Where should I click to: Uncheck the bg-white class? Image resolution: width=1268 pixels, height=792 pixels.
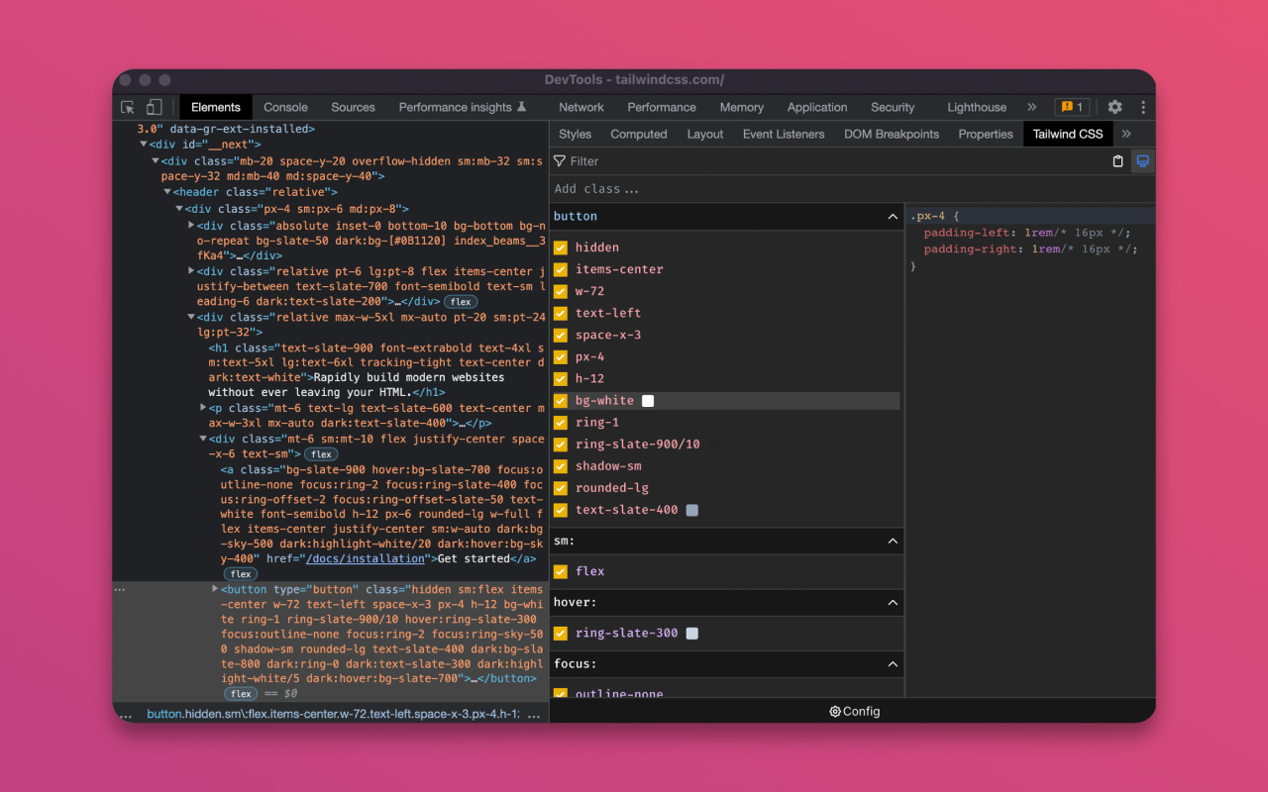point(561,401)
